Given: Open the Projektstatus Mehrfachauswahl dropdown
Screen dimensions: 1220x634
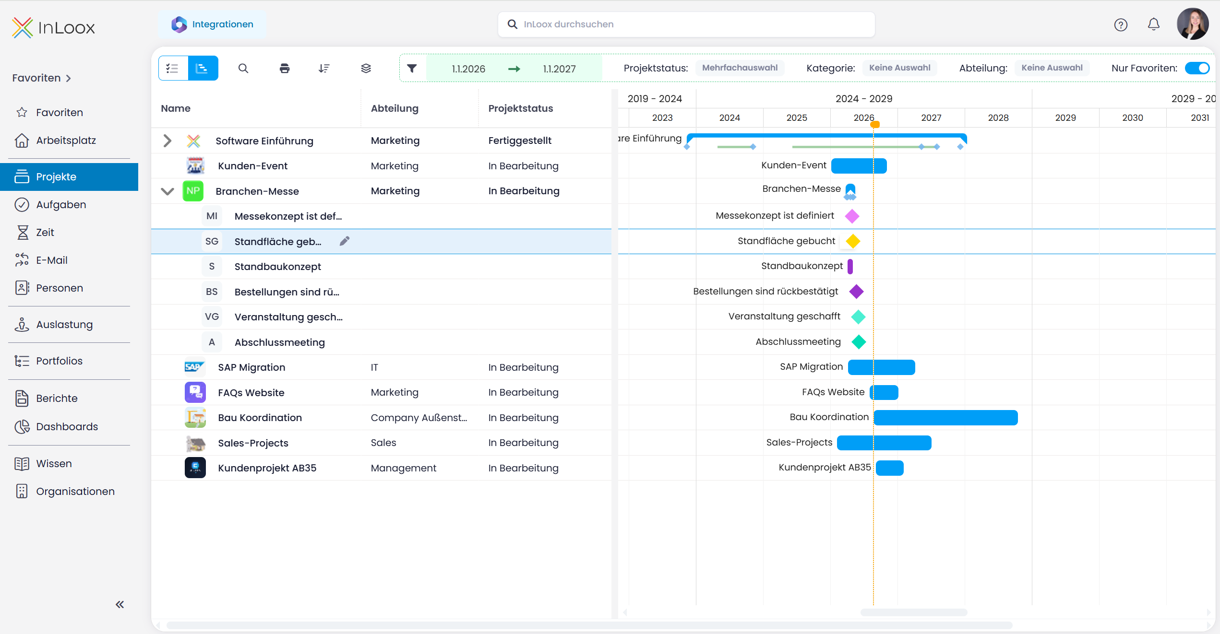Looking at the screenshot, I should [740, 68].
